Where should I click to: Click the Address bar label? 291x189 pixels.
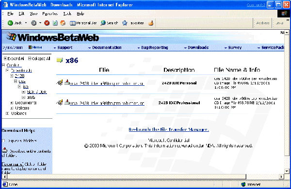(263, 23)
